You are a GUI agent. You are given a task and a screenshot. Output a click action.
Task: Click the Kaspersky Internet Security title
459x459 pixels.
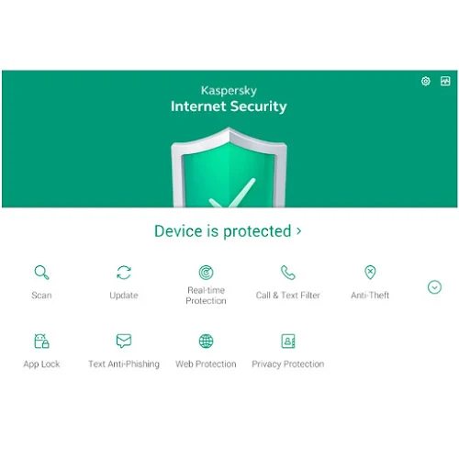point(229,99)
